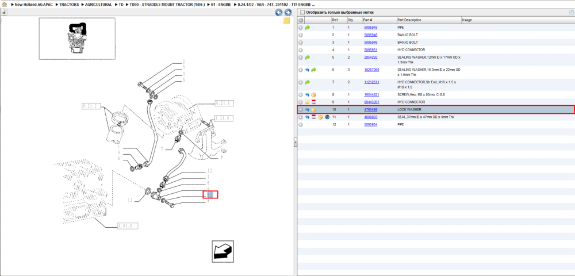The height and width of the screenshot is (276, 575).
Task: Add HYD CONNECTOR 5095951 to the pick list
Action: coord(301,50)
